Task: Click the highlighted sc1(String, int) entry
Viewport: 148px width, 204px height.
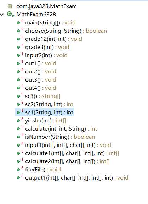Action: pos(49,112)
